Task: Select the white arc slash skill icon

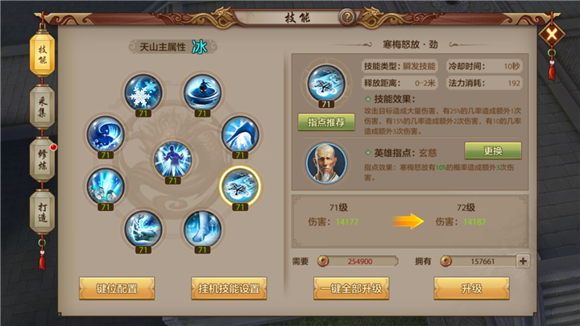Action: tap(240, 134)
